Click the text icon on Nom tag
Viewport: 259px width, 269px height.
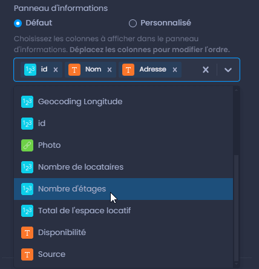click(74, 70)
